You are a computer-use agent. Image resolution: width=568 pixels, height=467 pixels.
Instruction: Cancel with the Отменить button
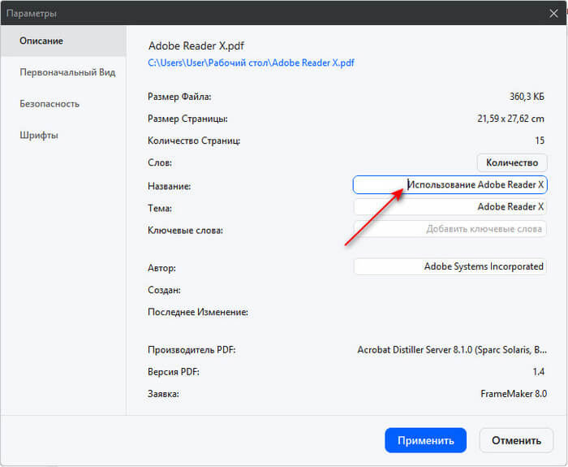tap(516, 441)
